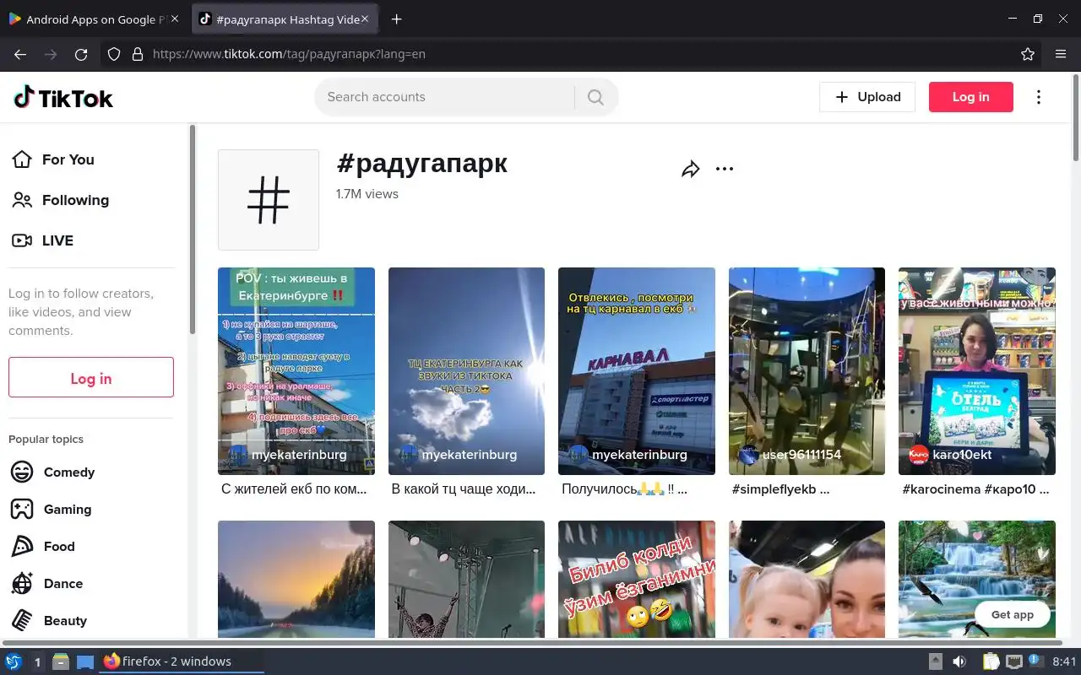Click the Comedy smiley icon
Viewport: 1081px width, 675px height.
[x=22, y=472]
